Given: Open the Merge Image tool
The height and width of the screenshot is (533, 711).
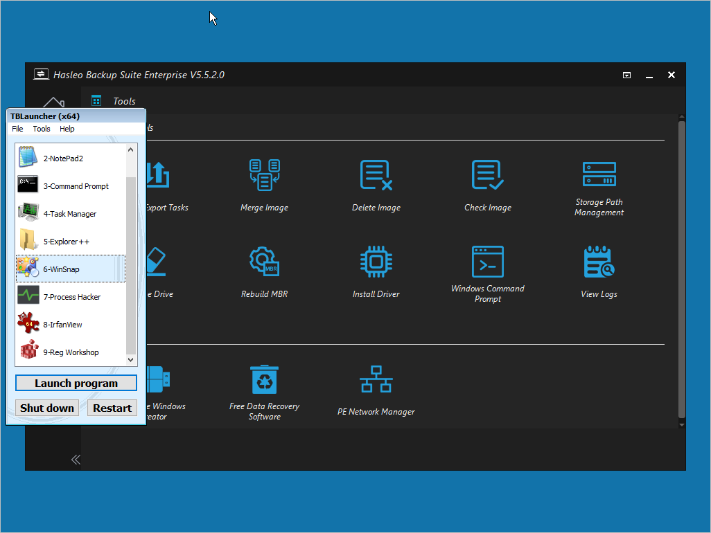Looking at the screenshot, I should 264,186.
